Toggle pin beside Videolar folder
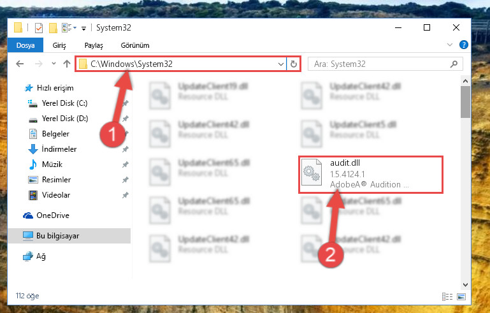This screenshot has height=313, width=490. point(126,195)
